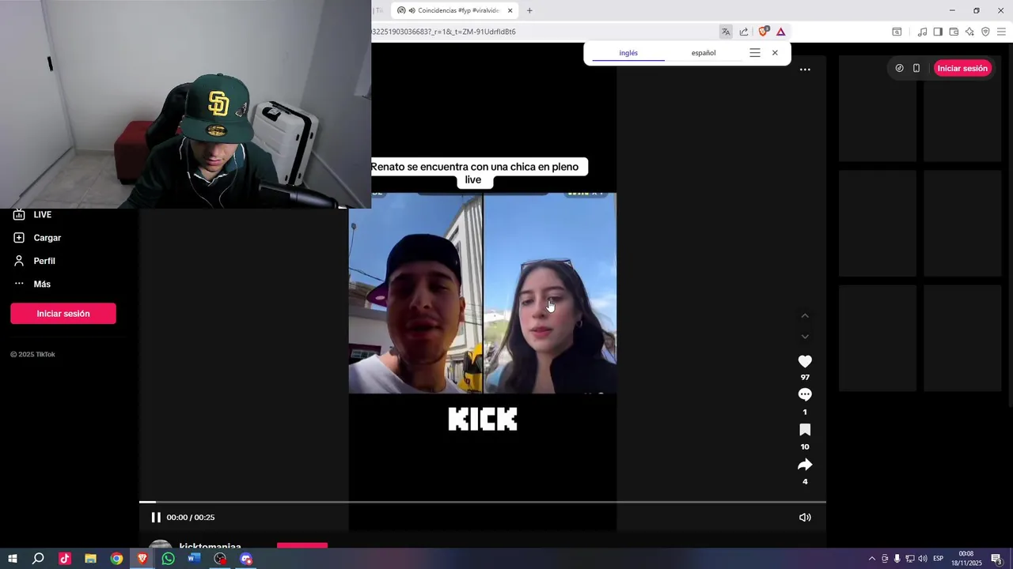The image size is (1013, 569).
Task: Click the get mobile app icon
Action: pos(916,68)
